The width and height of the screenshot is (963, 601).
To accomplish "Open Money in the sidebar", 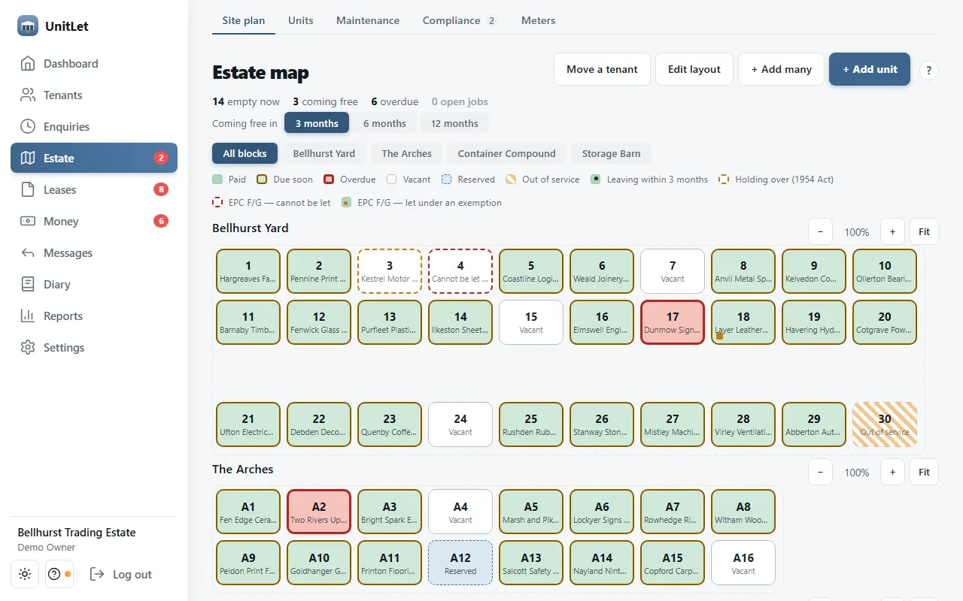I will [94, 222].
